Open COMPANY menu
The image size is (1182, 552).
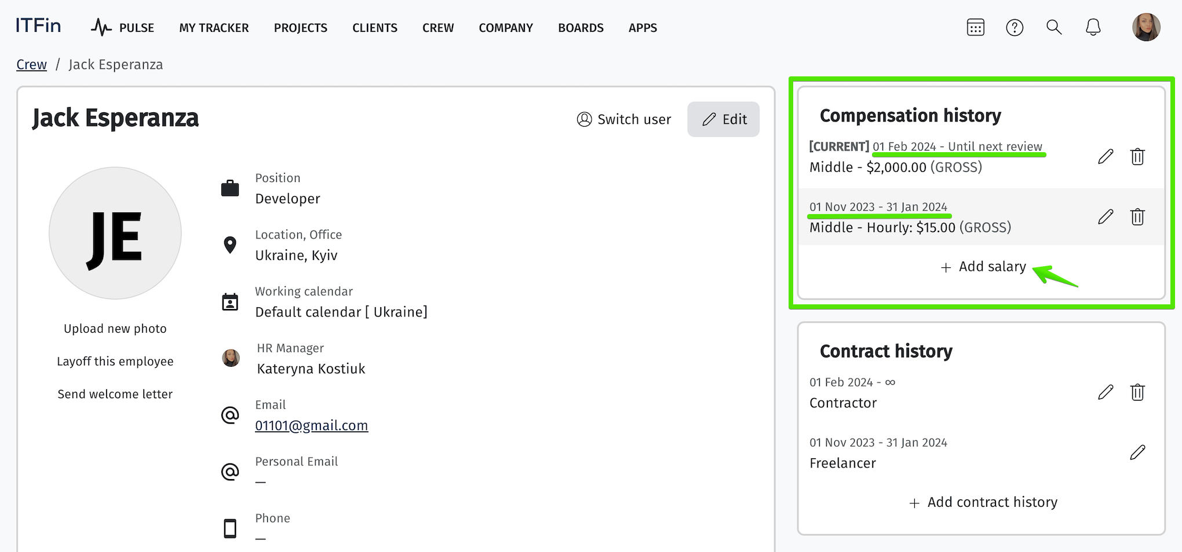click(506, 28)
